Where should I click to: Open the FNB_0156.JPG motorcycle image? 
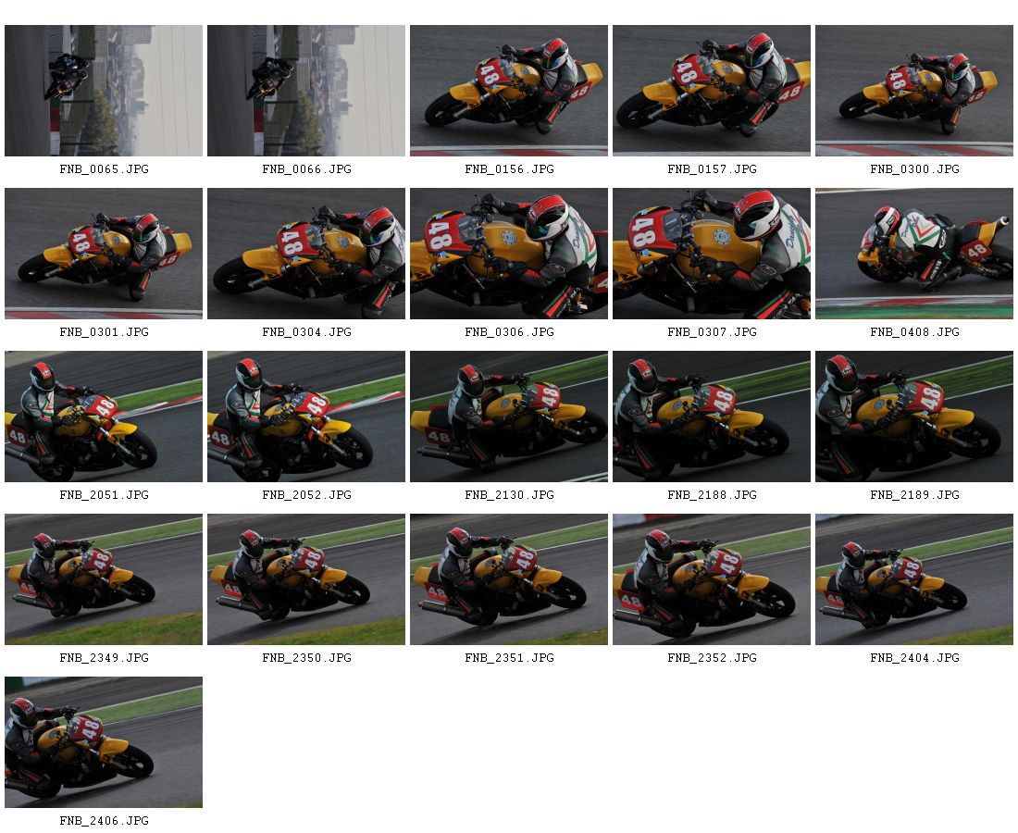pyautogui.click(x=509, y=91)
